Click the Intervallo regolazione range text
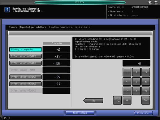This screenshot has height=120, width=160. tap(104, 57)
